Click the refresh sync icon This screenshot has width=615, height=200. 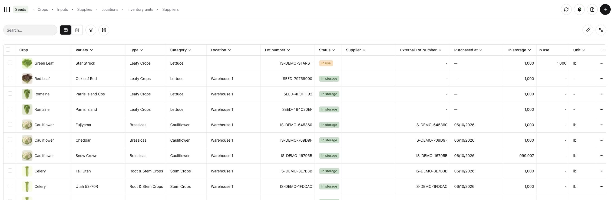[566, 9]
